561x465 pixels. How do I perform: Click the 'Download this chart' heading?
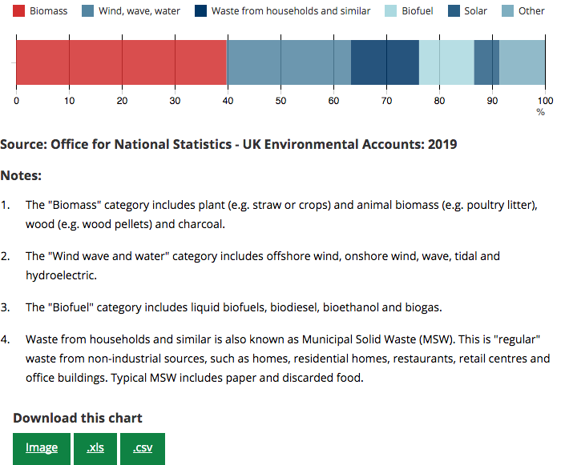pyautogui.click(x=78, y=418)
